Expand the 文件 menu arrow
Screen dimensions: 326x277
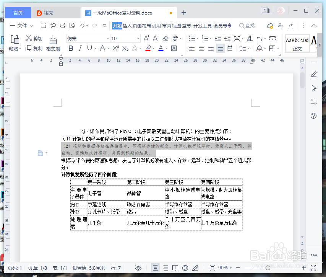pos(31,26)
